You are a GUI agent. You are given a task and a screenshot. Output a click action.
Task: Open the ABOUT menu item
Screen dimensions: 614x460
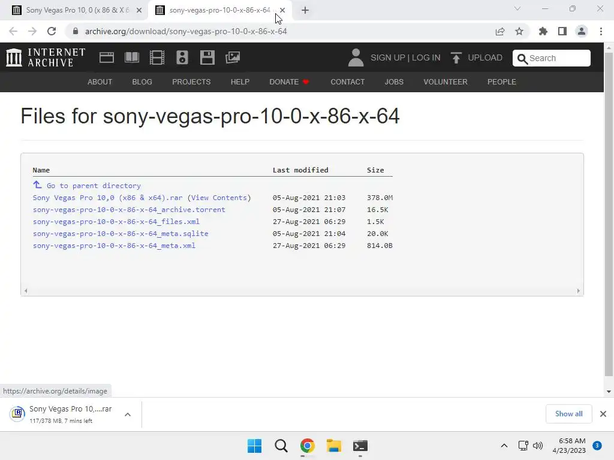tap(100, 81)
